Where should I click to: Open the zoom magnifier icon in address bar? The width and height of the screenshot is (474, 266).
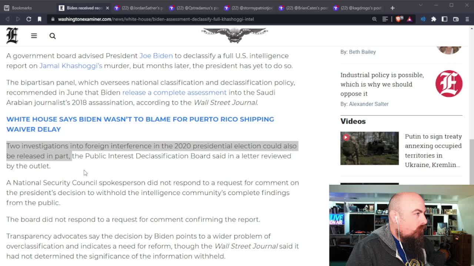pos(374,19)
